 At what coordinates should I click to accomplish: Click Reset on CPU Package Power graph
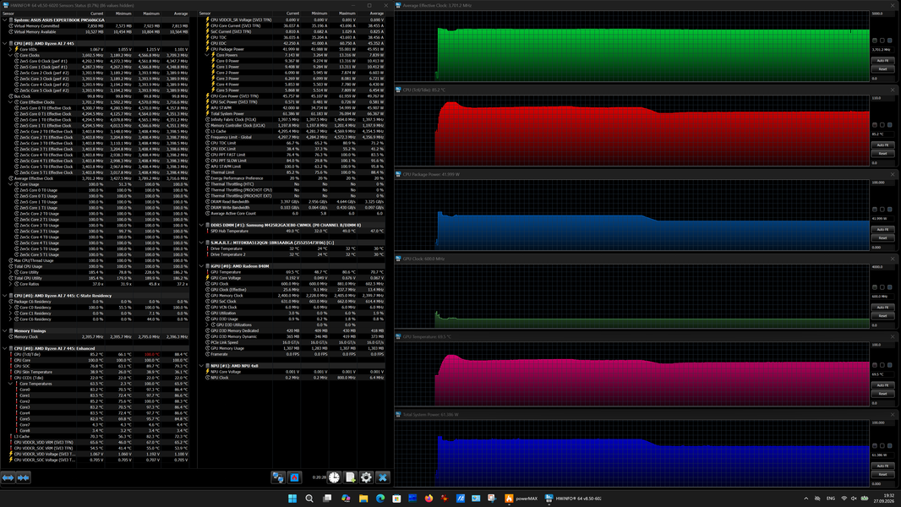tap(882, 237)
